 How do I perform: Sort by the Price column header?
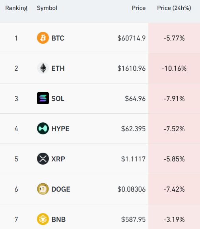pyautogui.click(x=139, y=8)
